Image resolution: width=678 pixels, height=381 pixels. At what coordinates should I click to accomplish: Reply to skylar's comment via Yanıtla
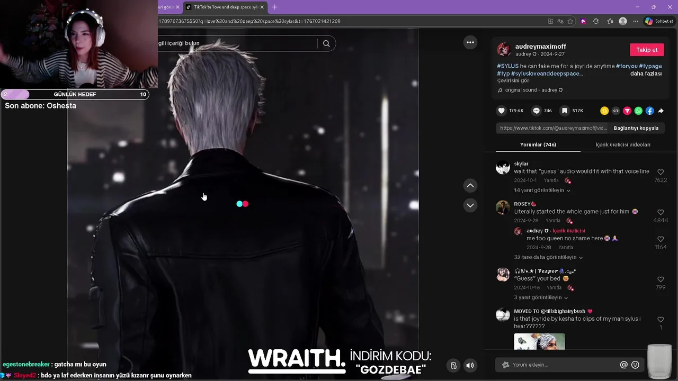coord(551,180)
